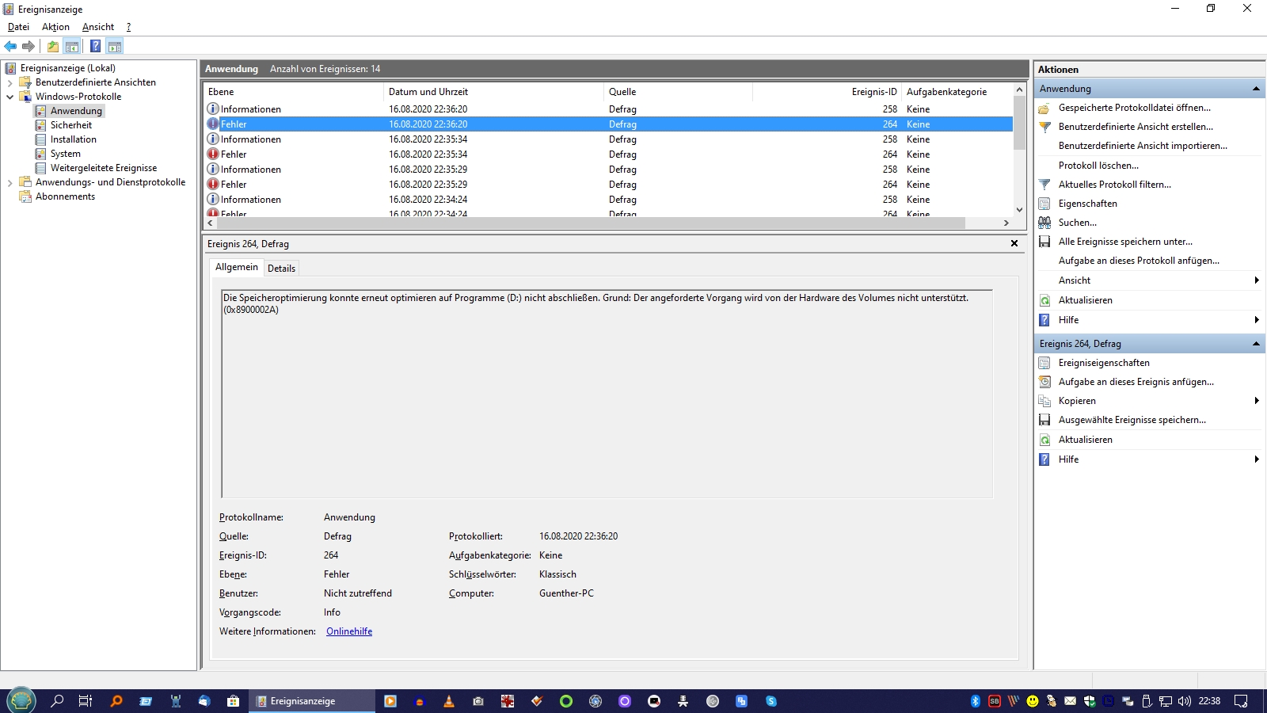Open the Bluetooth tray icon
This screenshot has height=713, width=1267.
[x=976, y=701]
